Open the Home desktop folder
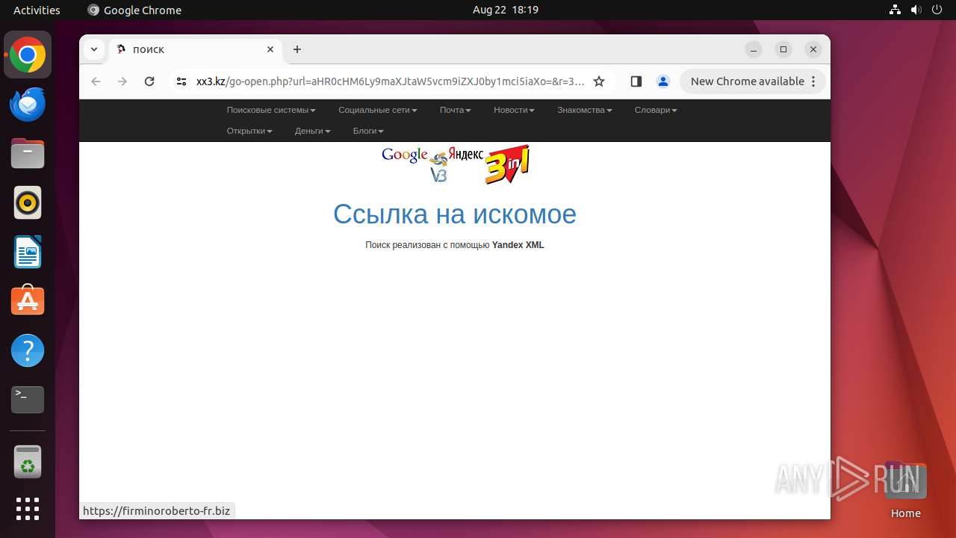This screenshot has width=956, height=538. click(x=905, y=489)
